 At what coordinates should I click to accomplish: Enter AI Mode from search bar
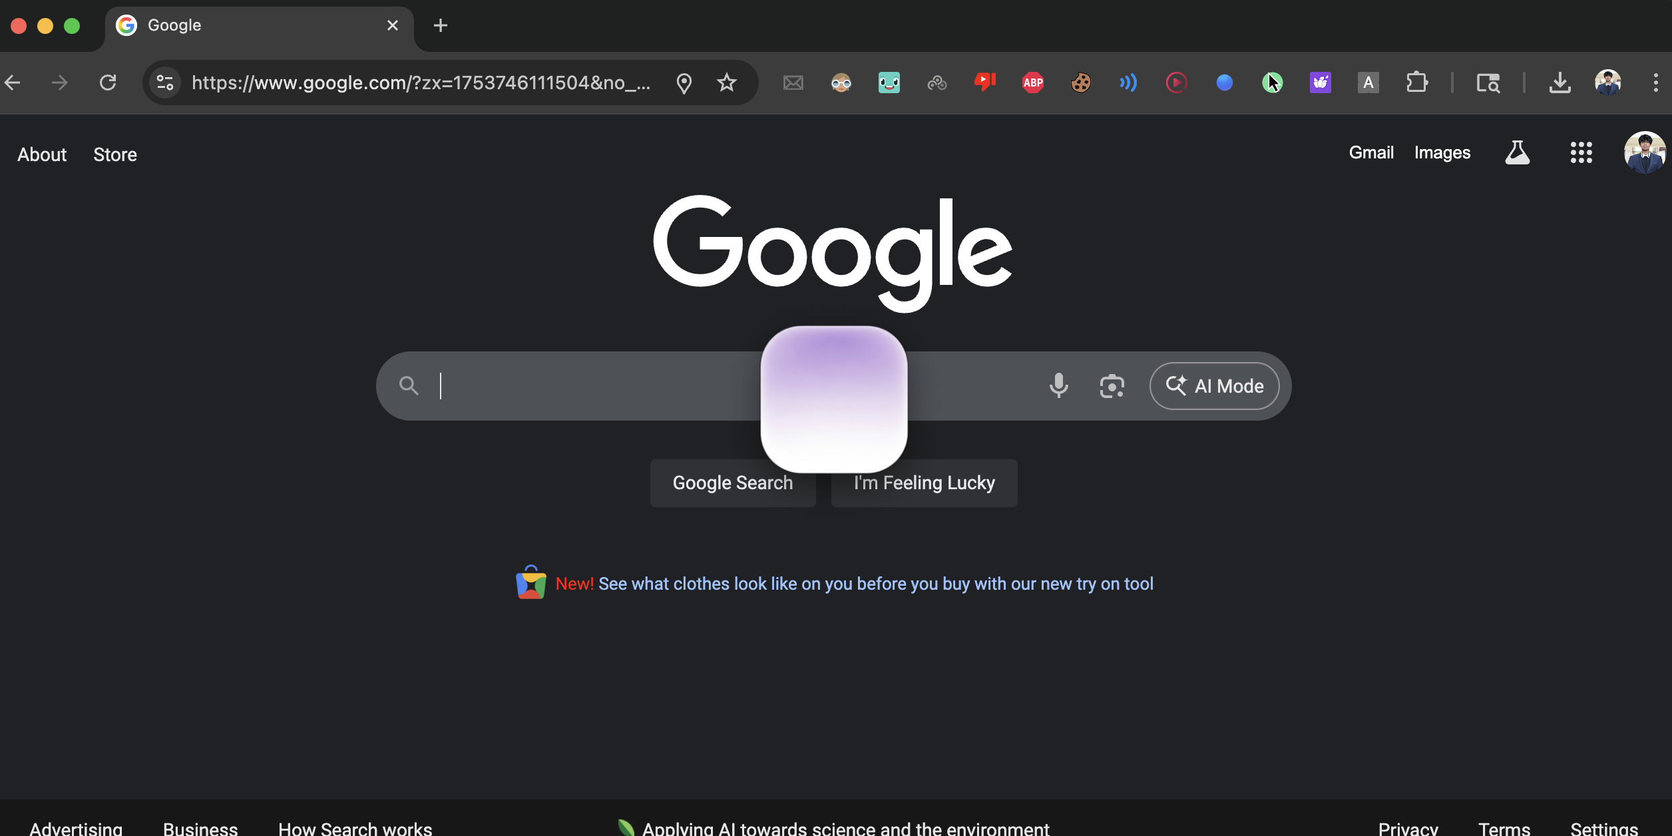point(1214,386)
